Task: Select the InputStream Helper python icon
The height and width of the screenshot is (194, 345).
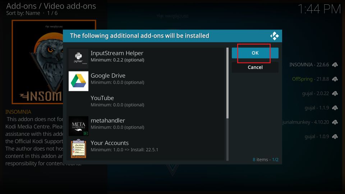Action: click(78, 59)
